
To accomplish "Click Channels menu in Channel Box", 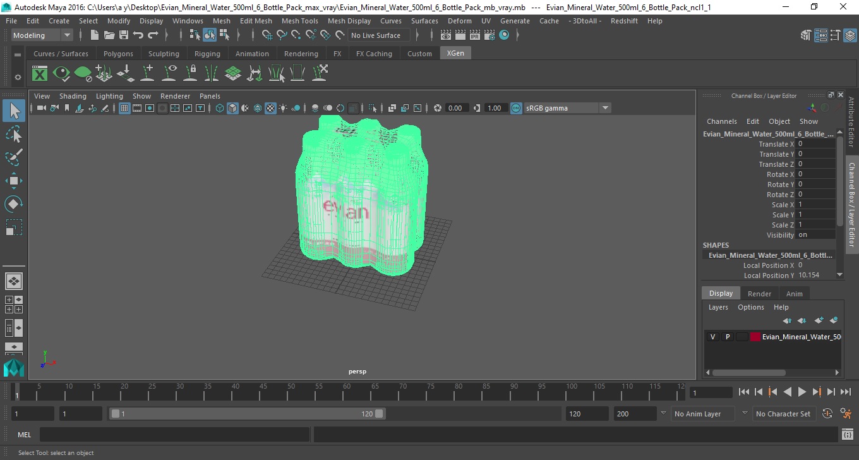I will 721,121.
